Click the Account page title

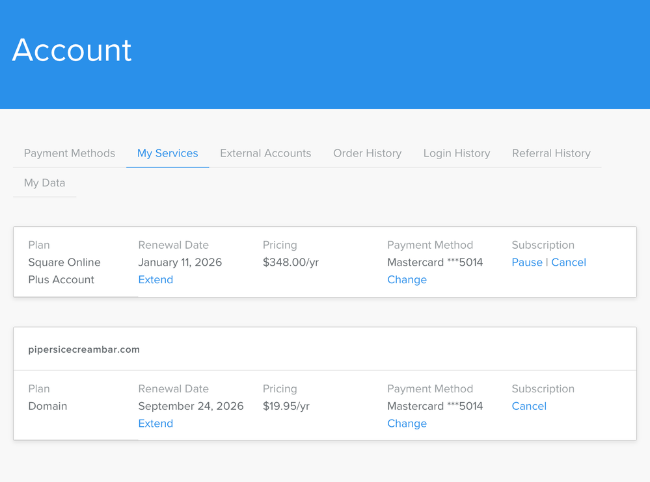pos(72,50)
